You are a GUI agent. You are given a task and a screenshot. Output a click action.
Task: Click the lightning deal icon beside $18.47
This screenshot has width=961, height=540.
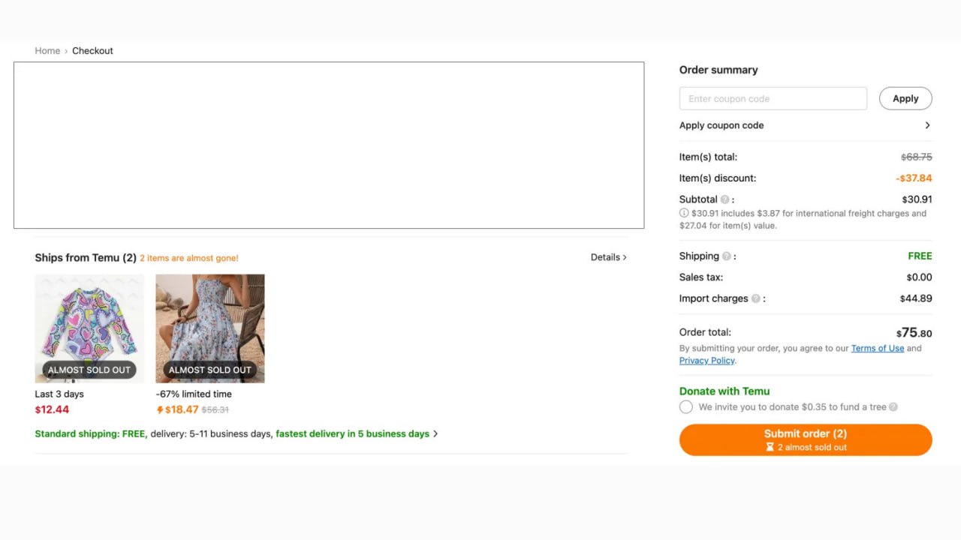coord(160,409)
